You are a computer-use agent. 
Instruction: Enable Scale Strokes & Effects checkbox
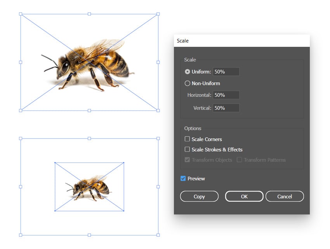tap(188, 149)
